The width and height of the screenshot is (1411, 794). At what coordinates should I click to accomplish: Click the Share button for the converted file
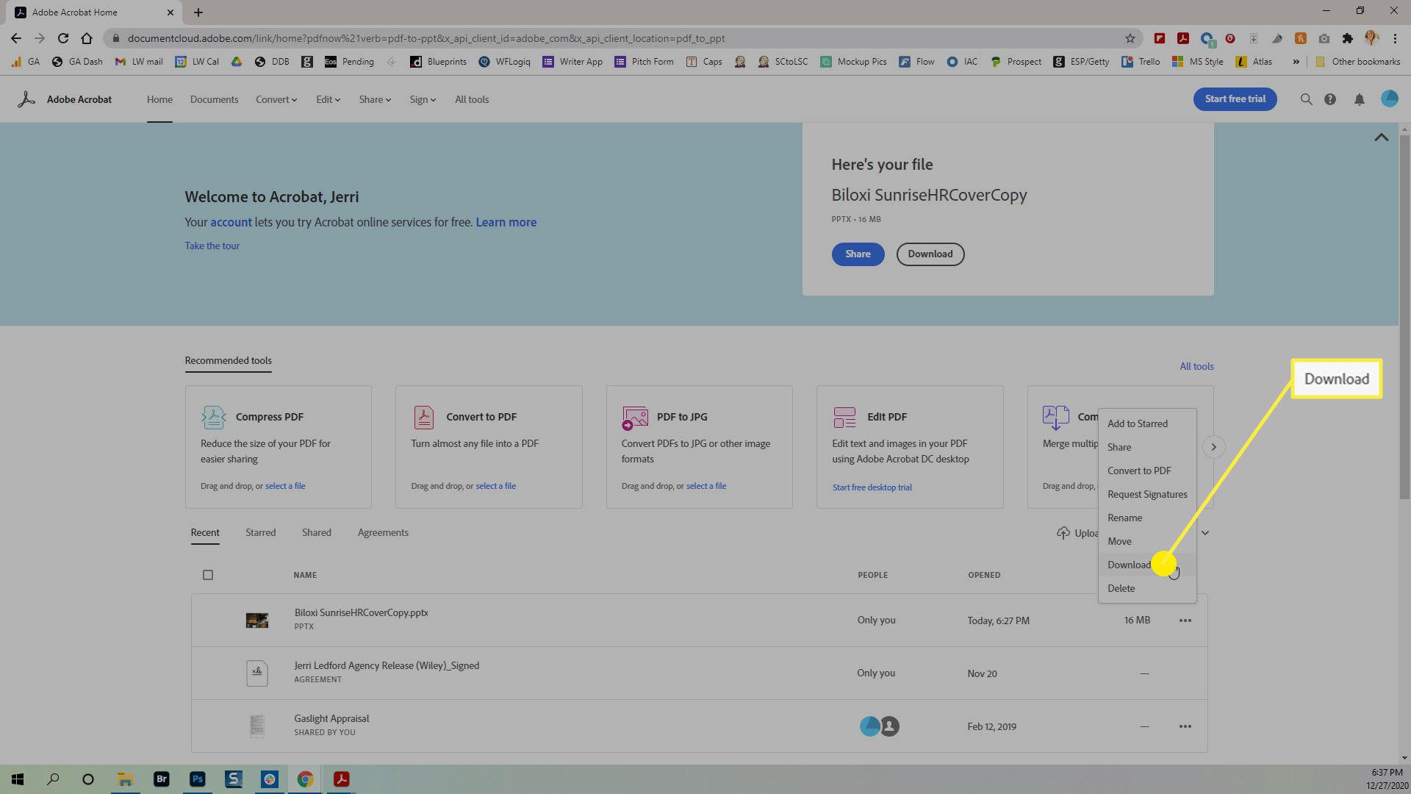pyautogui.click(x=858, y=253)
